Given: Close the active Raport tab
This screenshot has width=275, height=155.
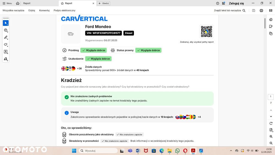Looking at the screenshot, I should click(x=93, y=3).
